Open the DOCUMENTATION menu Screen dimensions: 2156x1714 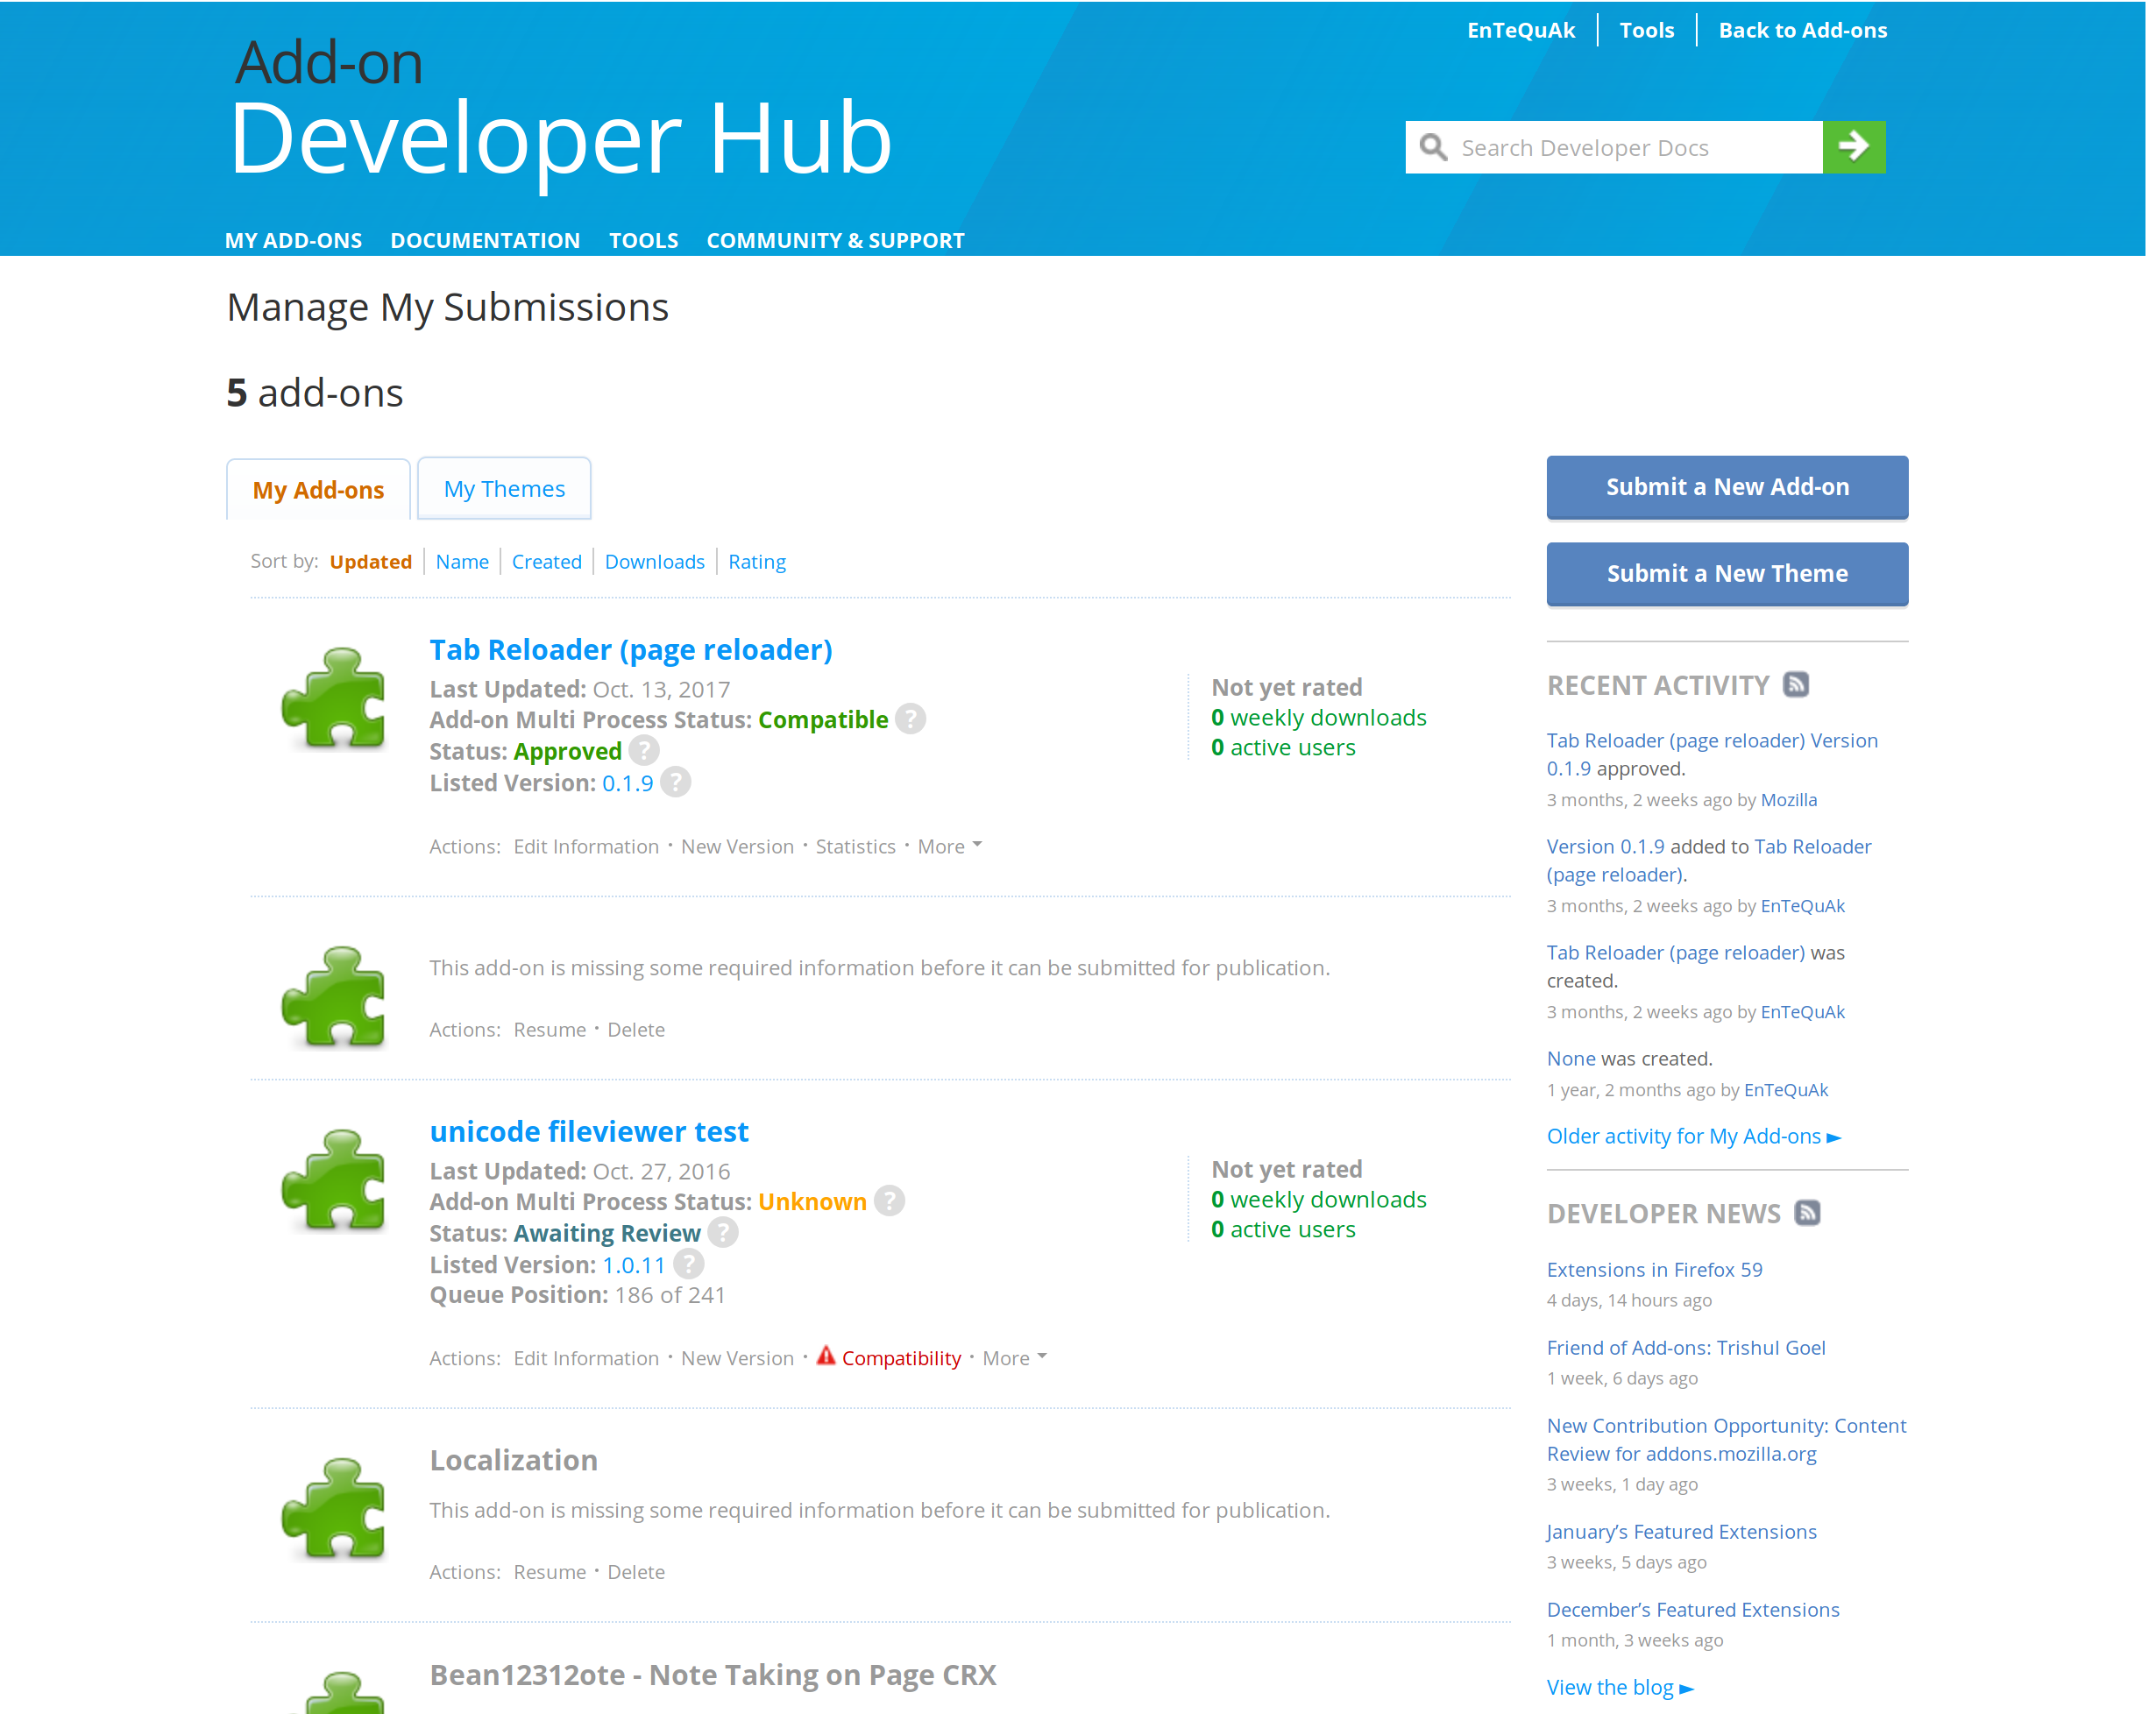click(x=485, y=240)
